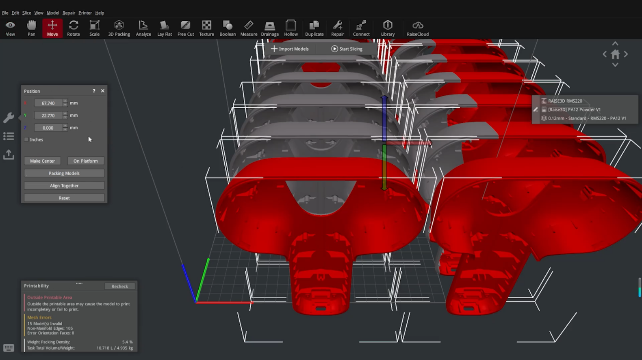Activate the Pan tool
Screen dimensions: 642x360
[x=31, y=28]
